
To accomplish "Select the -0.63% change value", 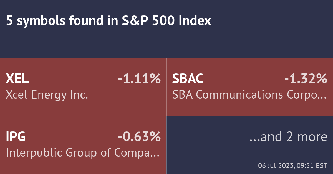I will [x=139, y=137].
